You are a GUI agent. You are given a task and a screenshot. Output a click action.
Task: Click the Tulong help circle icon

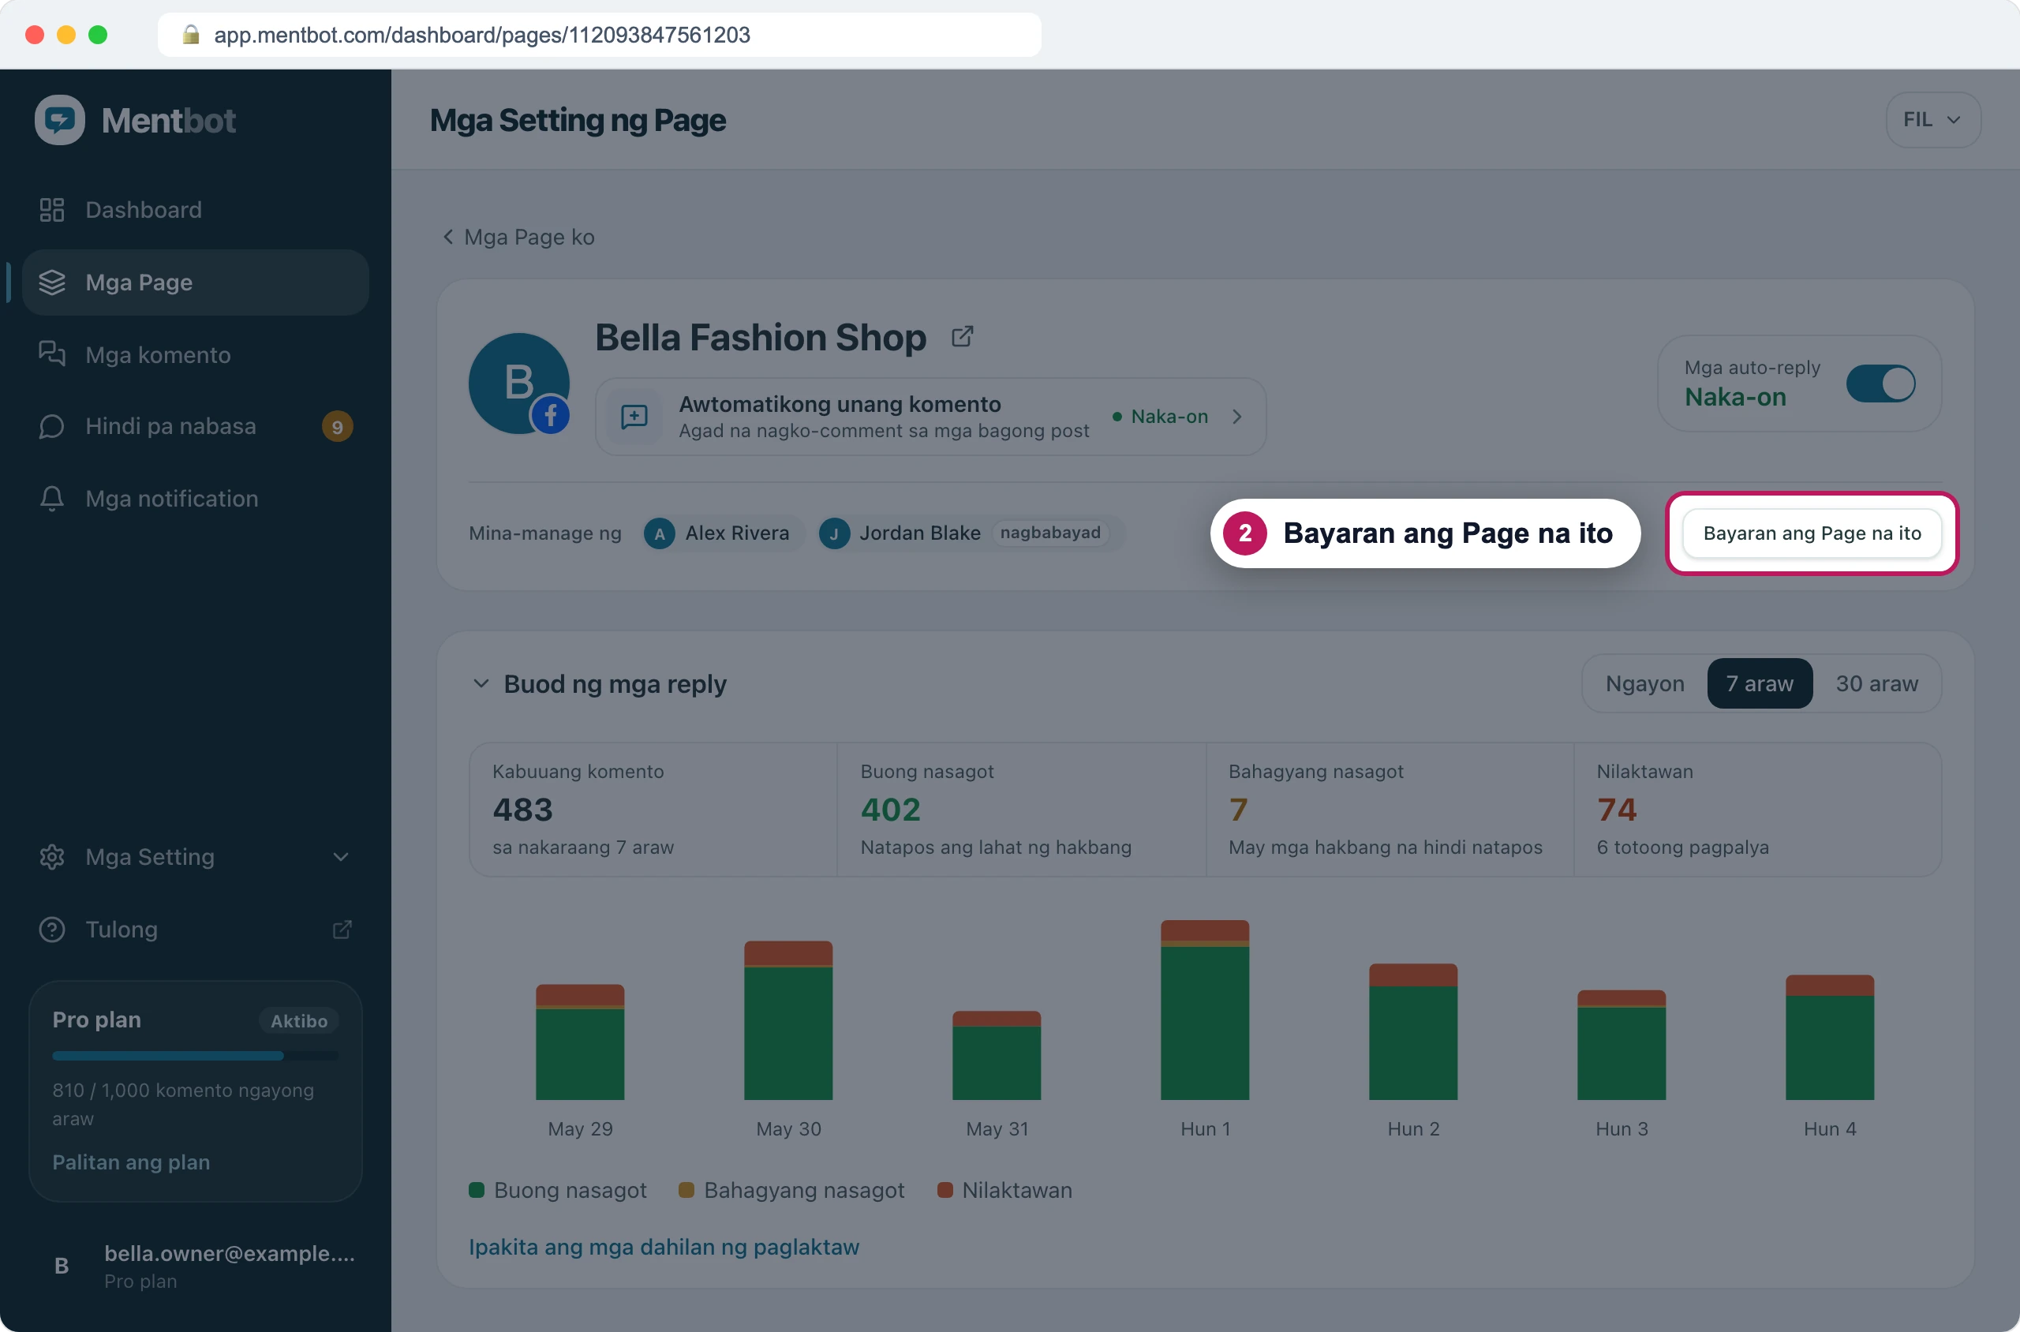(x=52, y=930)
